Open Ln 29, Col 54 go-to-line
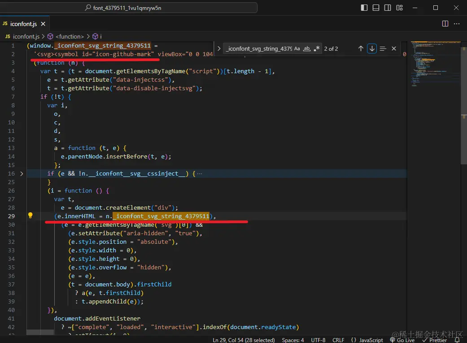The height and width of the screenshot is (343, 467). [x=244, y=340]
